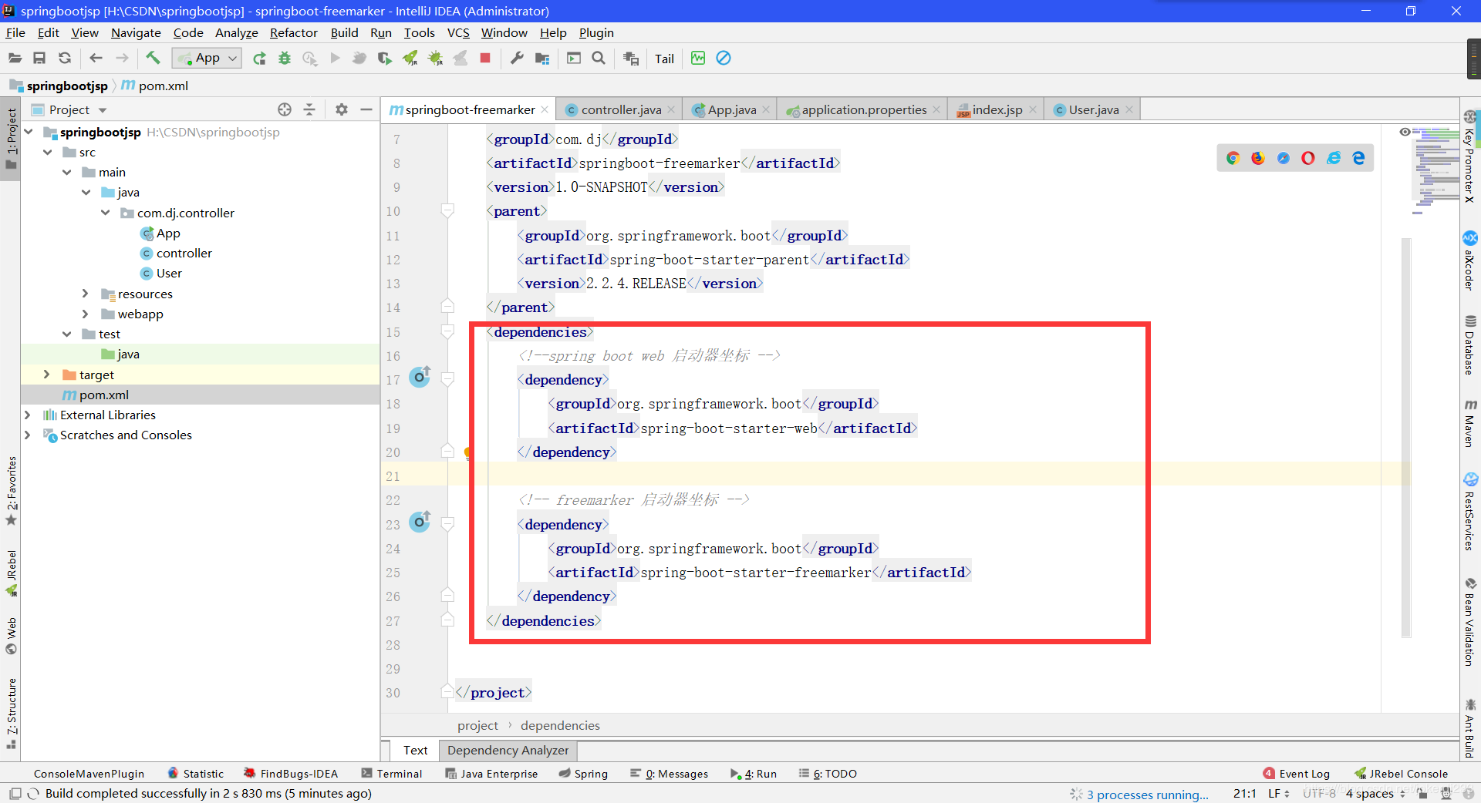Open the Refactor menu
The height and width of the screenshot is (803, 1481).
click(x=293, y=32)
